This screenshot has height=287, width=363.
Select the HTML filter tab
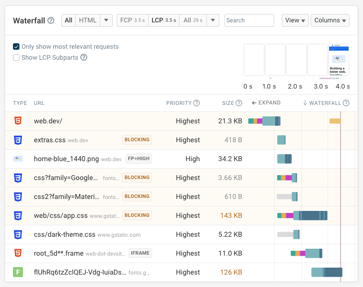tap(88, 20)
